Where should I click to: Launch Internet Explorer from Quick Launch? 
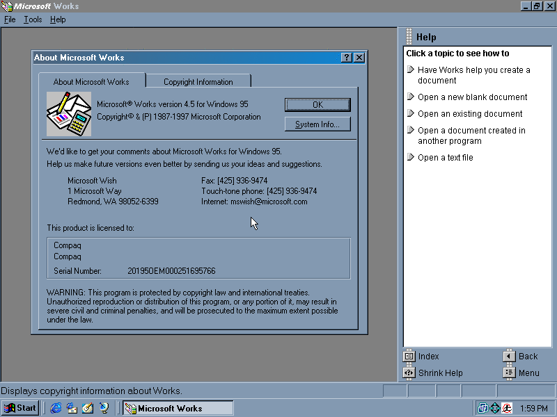coord(56,408)
